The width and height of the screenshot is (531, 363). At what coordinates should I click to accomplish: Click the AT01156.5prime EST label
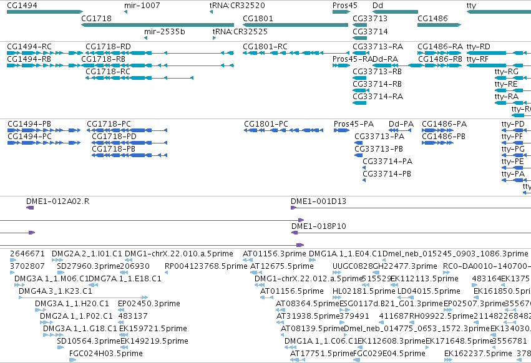[x=291, y=291]
